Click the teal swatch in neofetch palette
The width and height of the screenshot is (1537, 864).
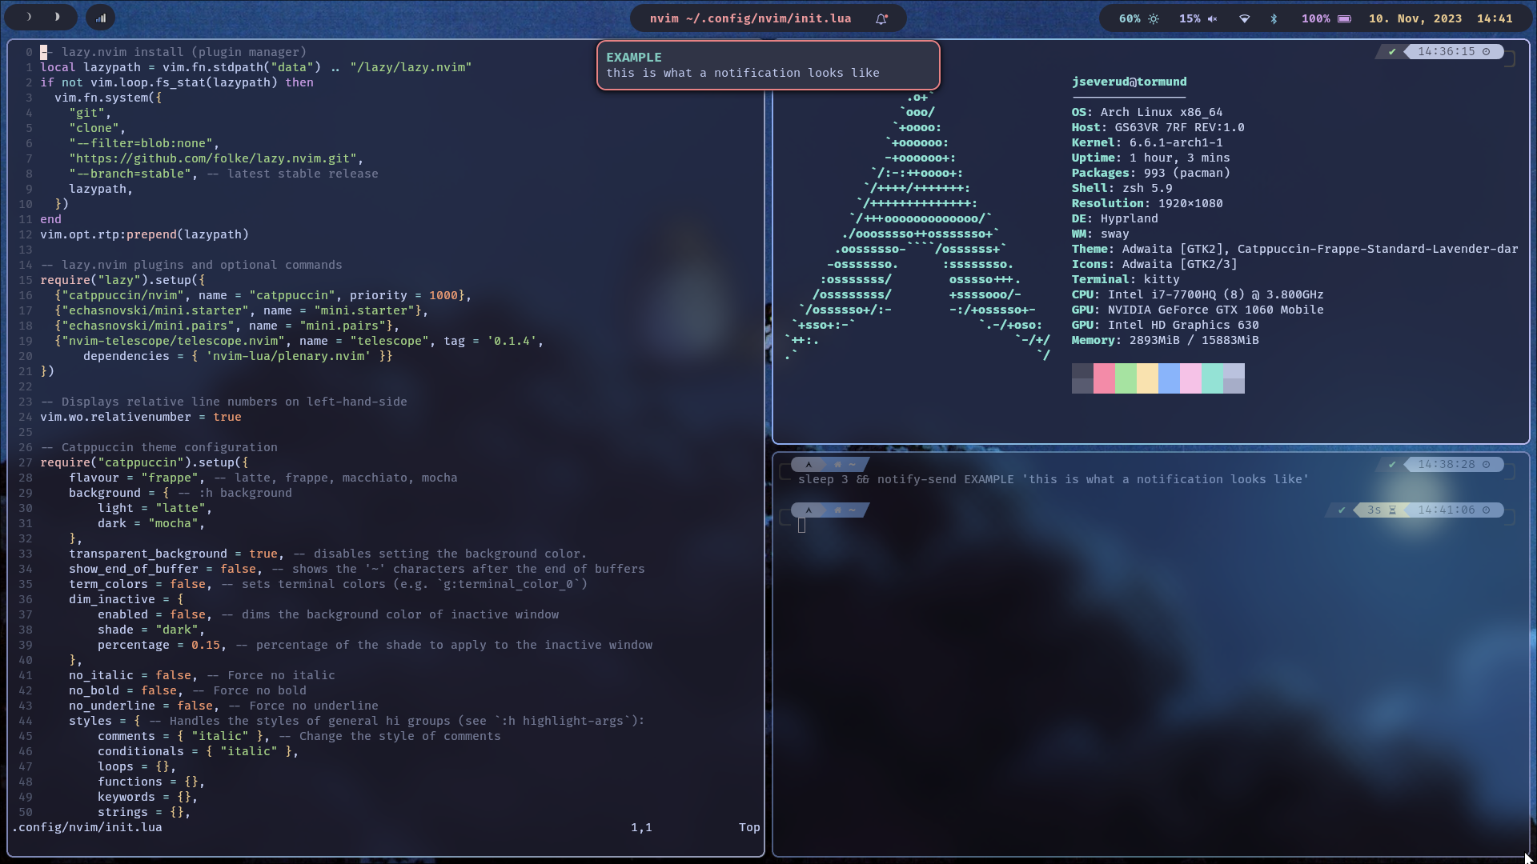point(1212,378)
